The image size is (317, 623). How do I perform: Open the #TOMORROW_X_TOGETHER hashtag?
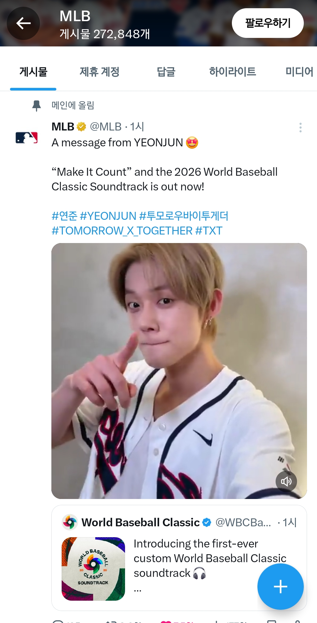(x=122, y=231)
